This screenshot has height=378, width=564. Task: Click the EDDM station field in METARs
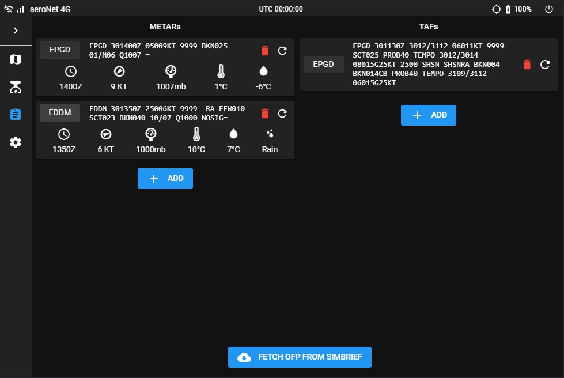tap(60, 113)
